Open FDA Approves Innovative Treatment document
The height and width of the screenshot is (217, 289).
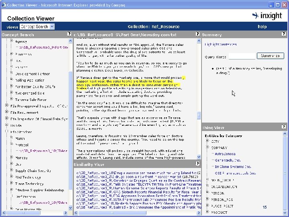coord(138,196)
